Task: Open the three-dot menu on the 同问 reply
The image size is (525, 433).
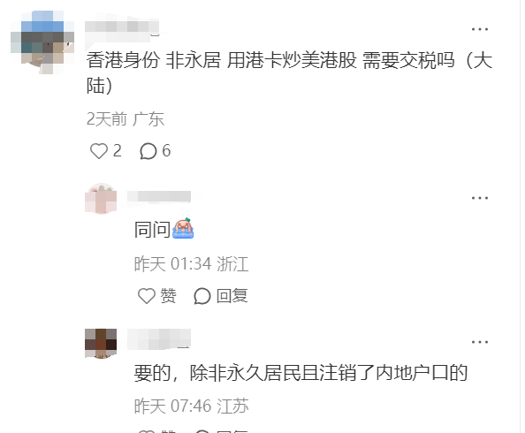Action: 479,198
